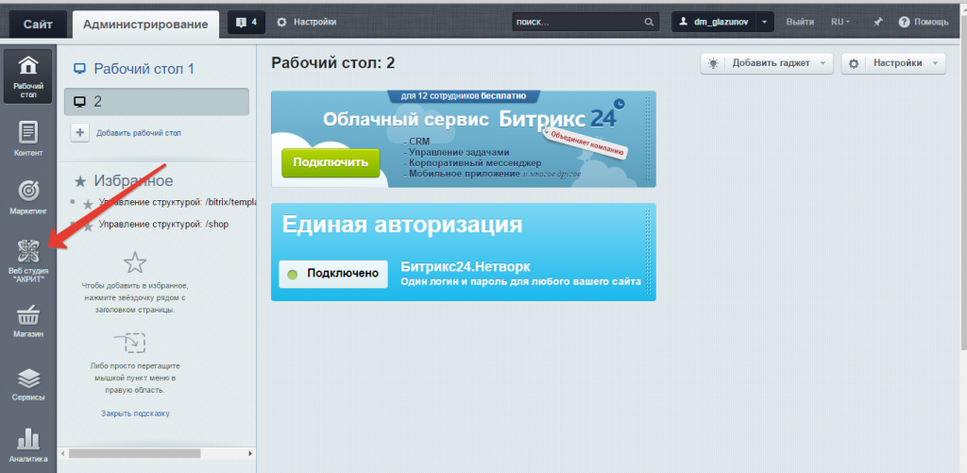Click the Подключено status button
Viewport: 967px width, 473px height.
point(333,274)
